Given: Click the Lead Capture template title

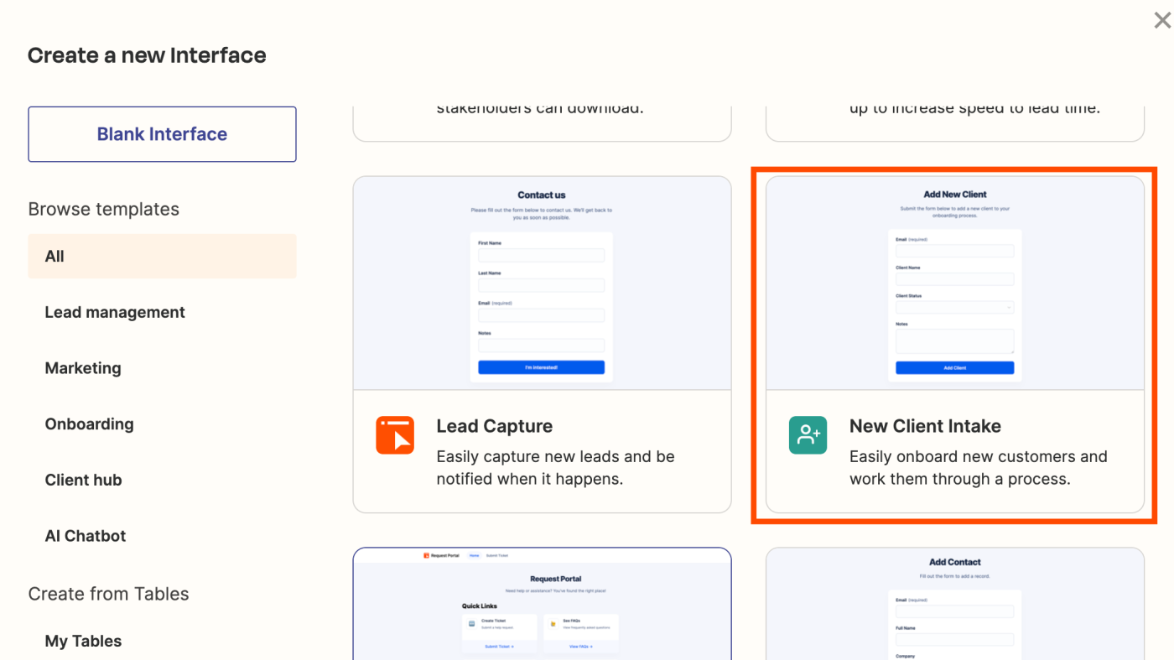Looking at the screenshot, I should 495,426.
